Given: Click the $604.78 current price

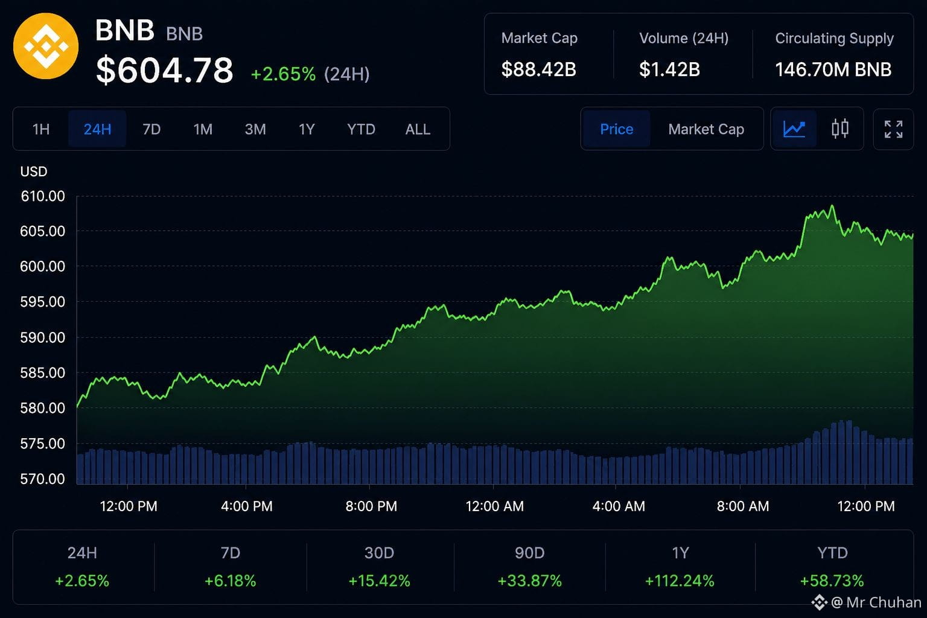Looking at the screenshot, I should 164,70.
